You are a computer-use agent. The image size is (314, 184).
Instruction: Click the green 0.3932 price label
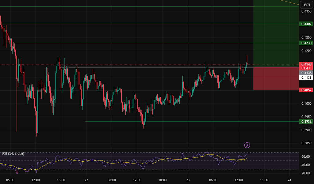pos(306,122)
